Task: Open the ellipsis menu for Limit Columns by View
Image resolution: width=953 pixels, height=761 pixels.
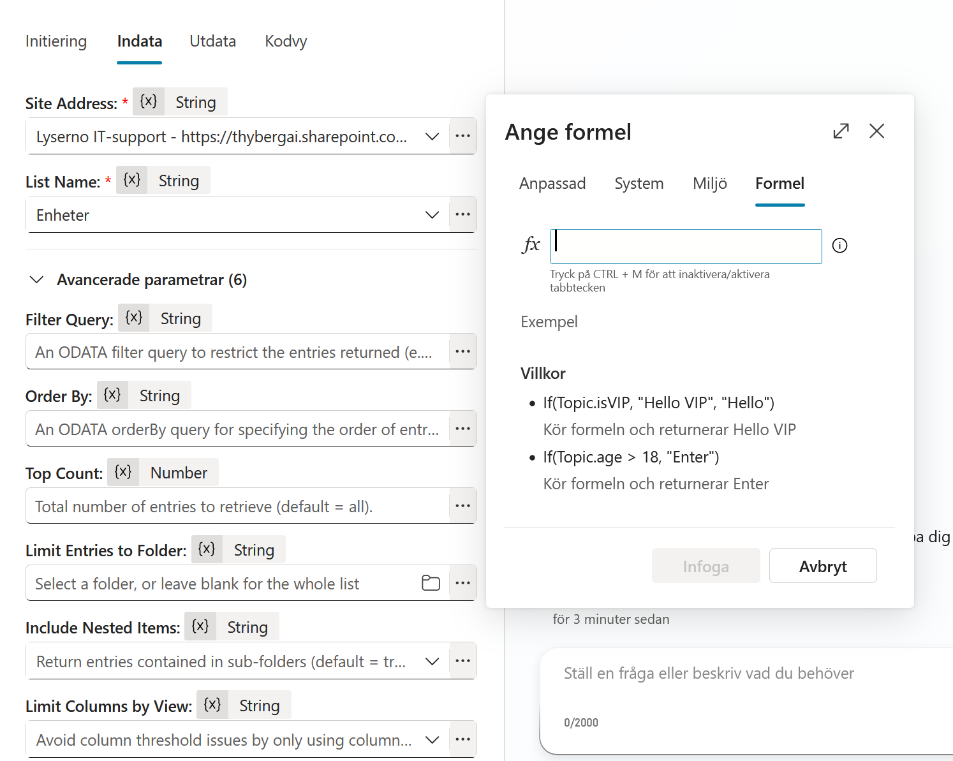Action: point(463,739)
